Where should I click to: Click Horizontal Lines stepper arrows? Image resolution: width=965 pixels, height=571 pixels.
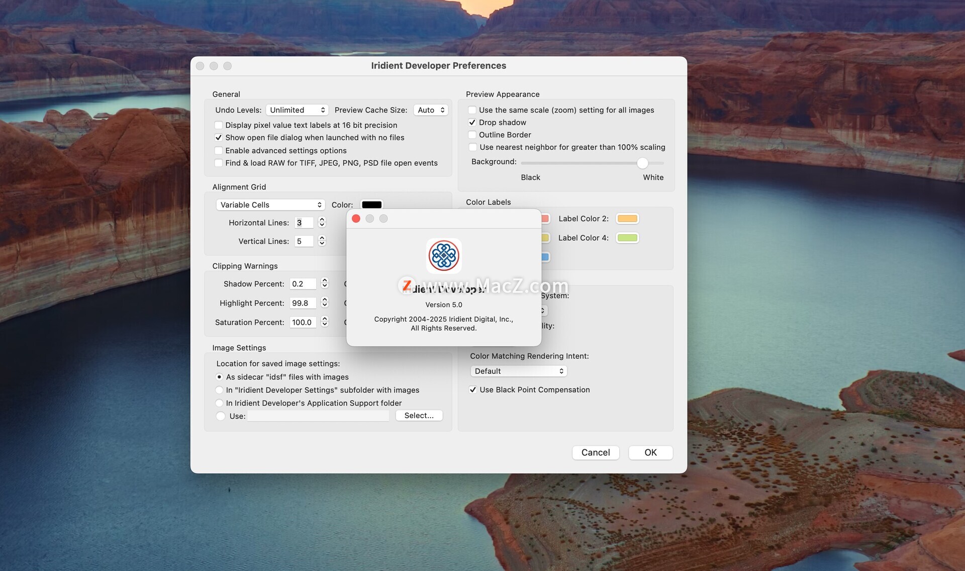click(x=322, y=222)
